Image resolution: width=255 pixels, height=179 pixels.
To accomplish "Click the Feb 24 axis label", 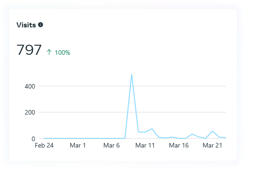I will pyautogui.click(x=44, y=145).
